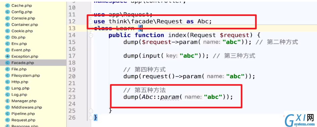
Task: Toggle the class closing fold marker on line 26
Action: pyautogui.click(x=91, y=118)
